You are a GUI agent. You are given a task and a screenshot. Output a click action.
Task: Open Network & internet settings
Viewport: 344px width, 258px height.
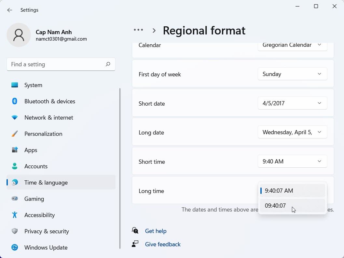coord(48,117)
